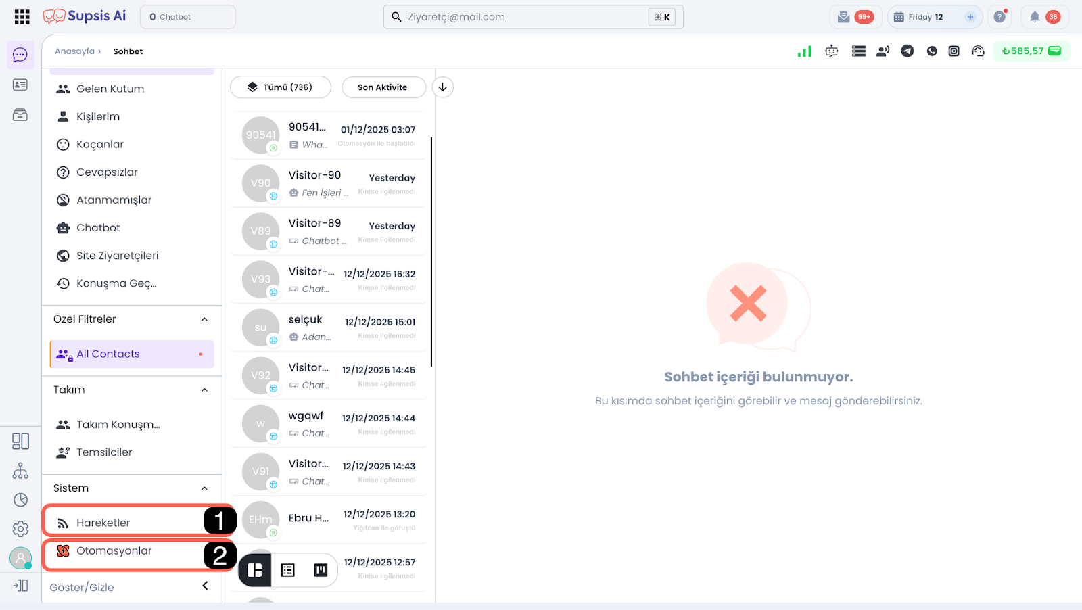The width and height of the screenshot is (1082, 610).
Task: Select Hareketler in the sidebar
Action: 103,523
